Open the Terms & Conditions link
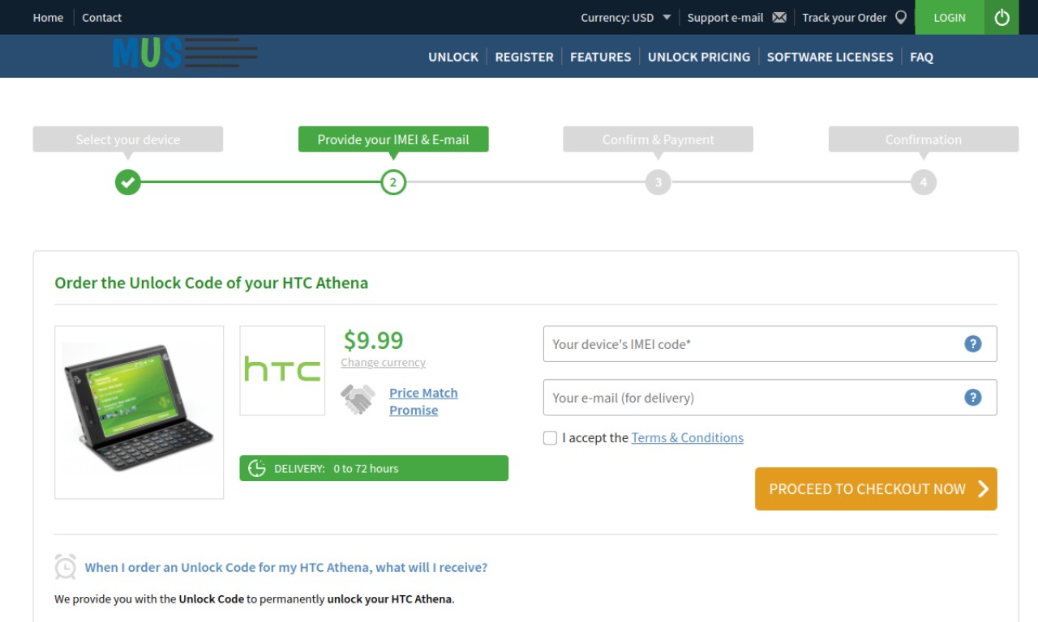 tap(688, 437)
